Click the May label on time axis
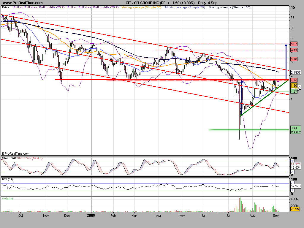Image resolution: width=304 pixels, height=228 pixels. tap(182, 216)
